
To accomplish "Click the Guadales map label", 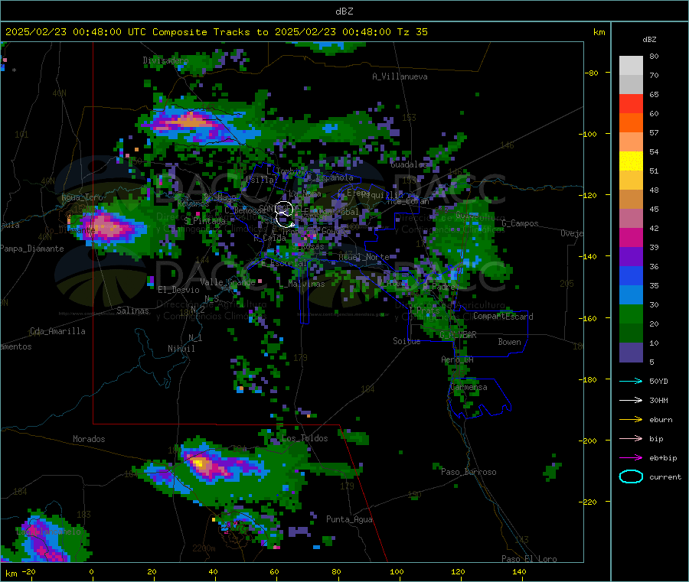I will [x=409, y=164].
